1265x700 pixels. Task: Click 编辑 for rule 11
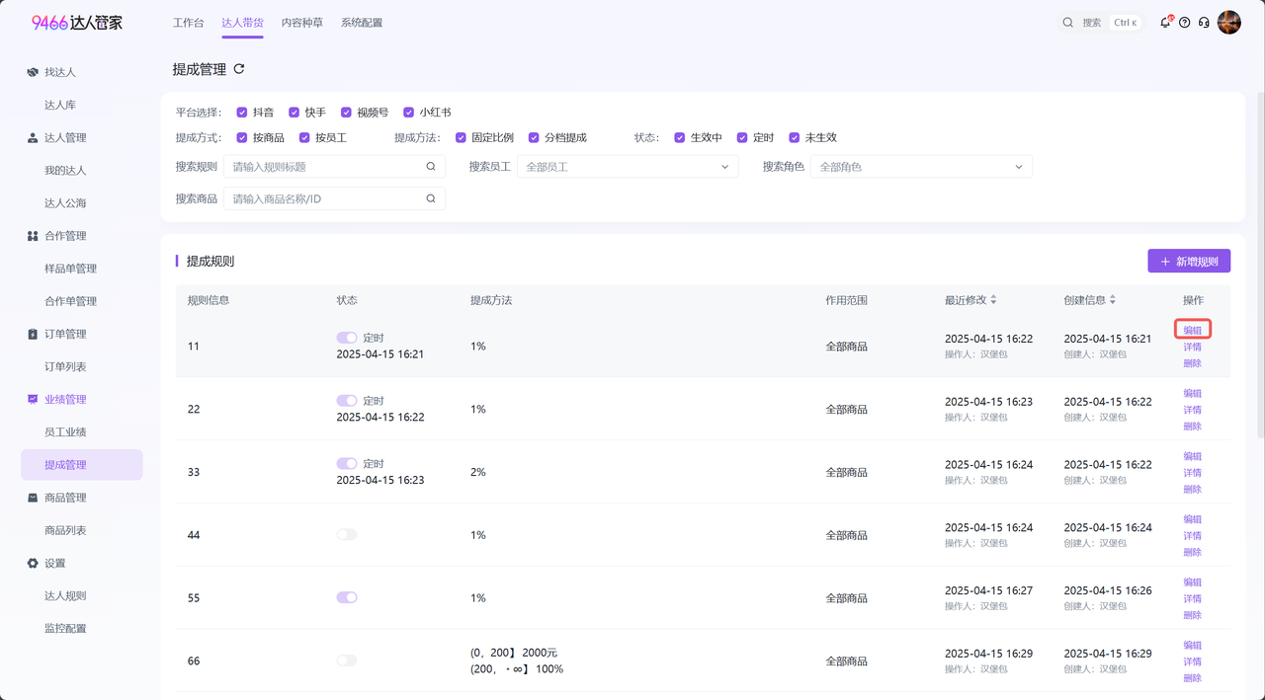point(1193,330)
